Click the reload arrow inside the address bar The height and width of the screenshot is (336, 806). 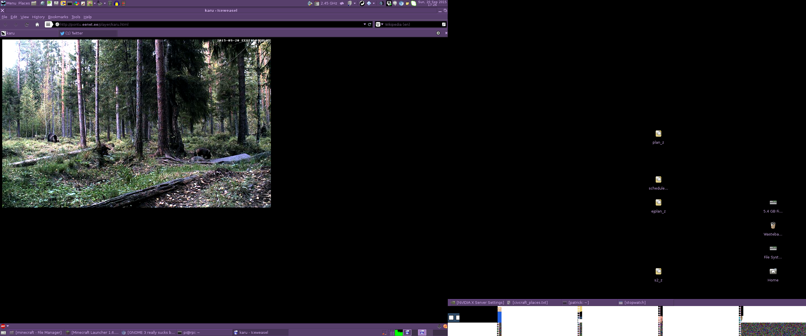pos(369,24)
